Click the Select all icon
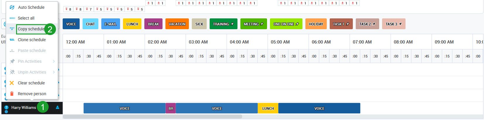Screen dimensions: 484x120 point(12,18)
